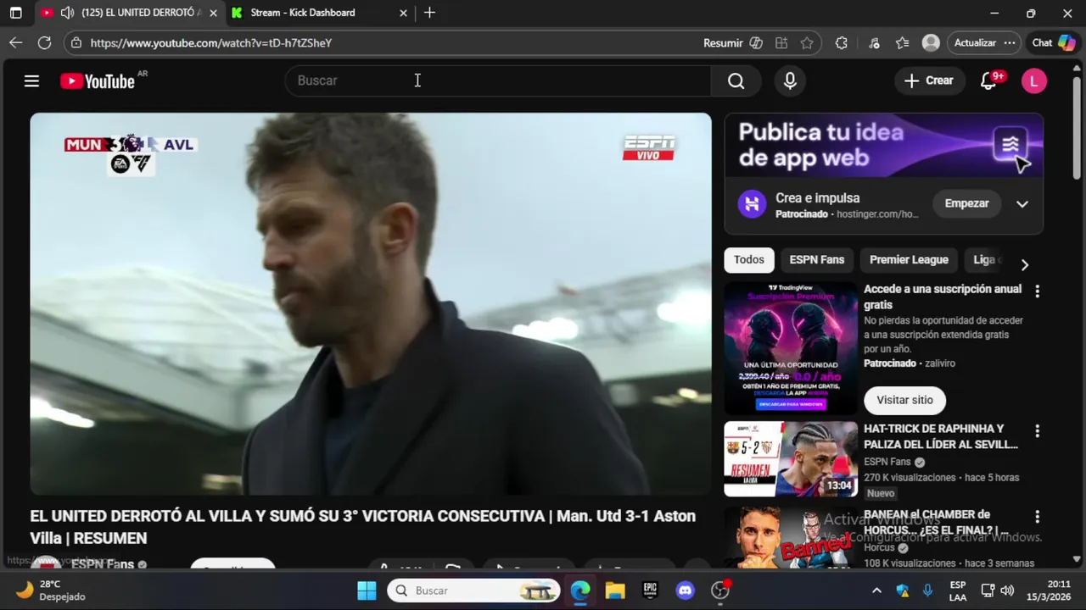
Task: Open options for the TradingView ad
Action: tap(1037, 291)
